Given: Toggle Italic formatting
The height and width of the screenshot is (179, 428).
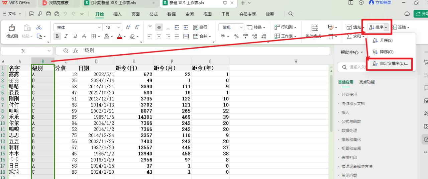Looking at the screenshot, I should [x=66, y=36].
